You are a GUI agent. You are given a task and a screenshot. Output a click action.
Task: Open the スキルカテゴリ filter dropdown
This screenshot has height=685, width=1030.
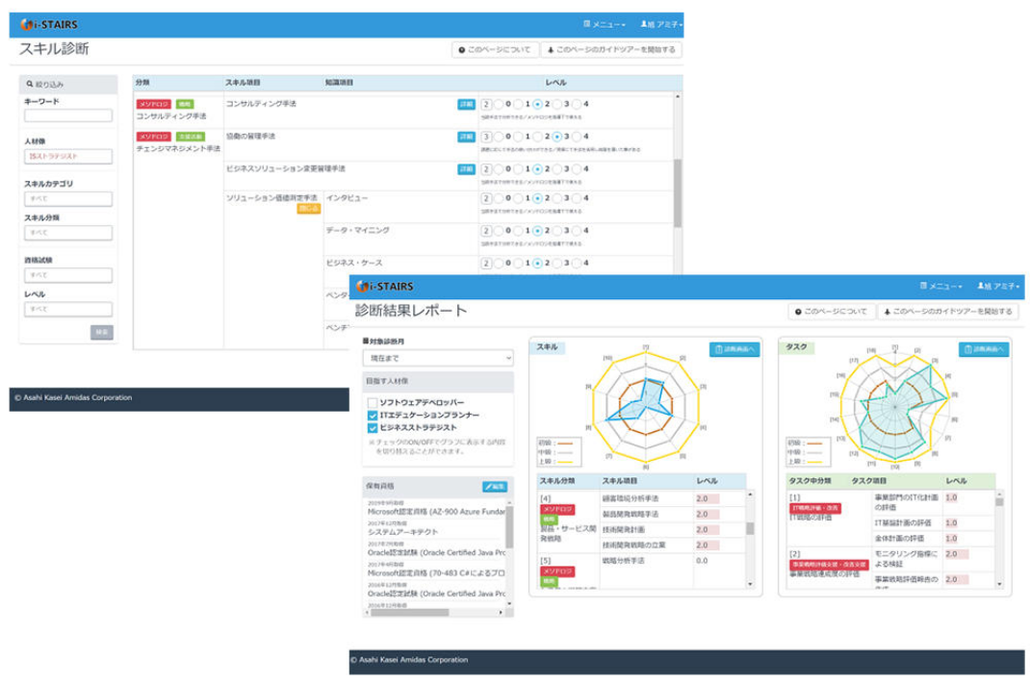click(x=68, y=198)
